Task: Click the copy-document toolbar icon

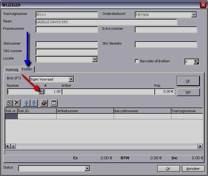Action: point(9,103)
